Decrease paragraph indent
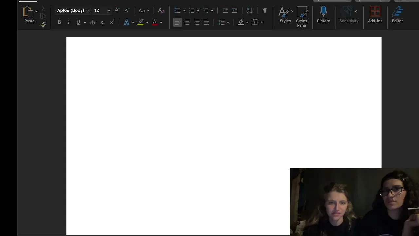This screenshot has height=236, width=419. click(225, 10)
